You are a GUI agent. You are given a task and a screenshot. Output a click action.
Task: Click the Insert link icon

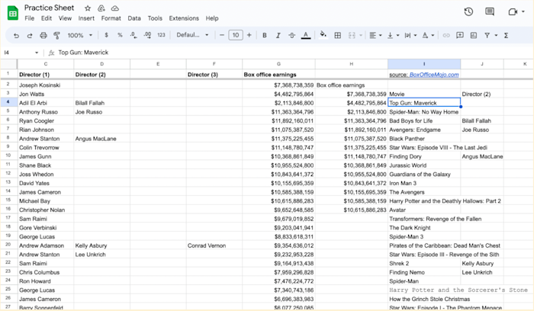click(446, 35)
